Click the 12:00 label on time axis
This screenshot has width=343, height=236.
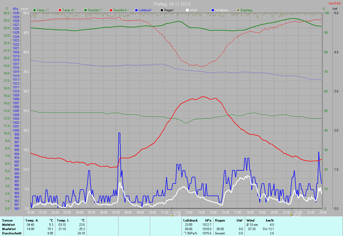pos(177,212)
